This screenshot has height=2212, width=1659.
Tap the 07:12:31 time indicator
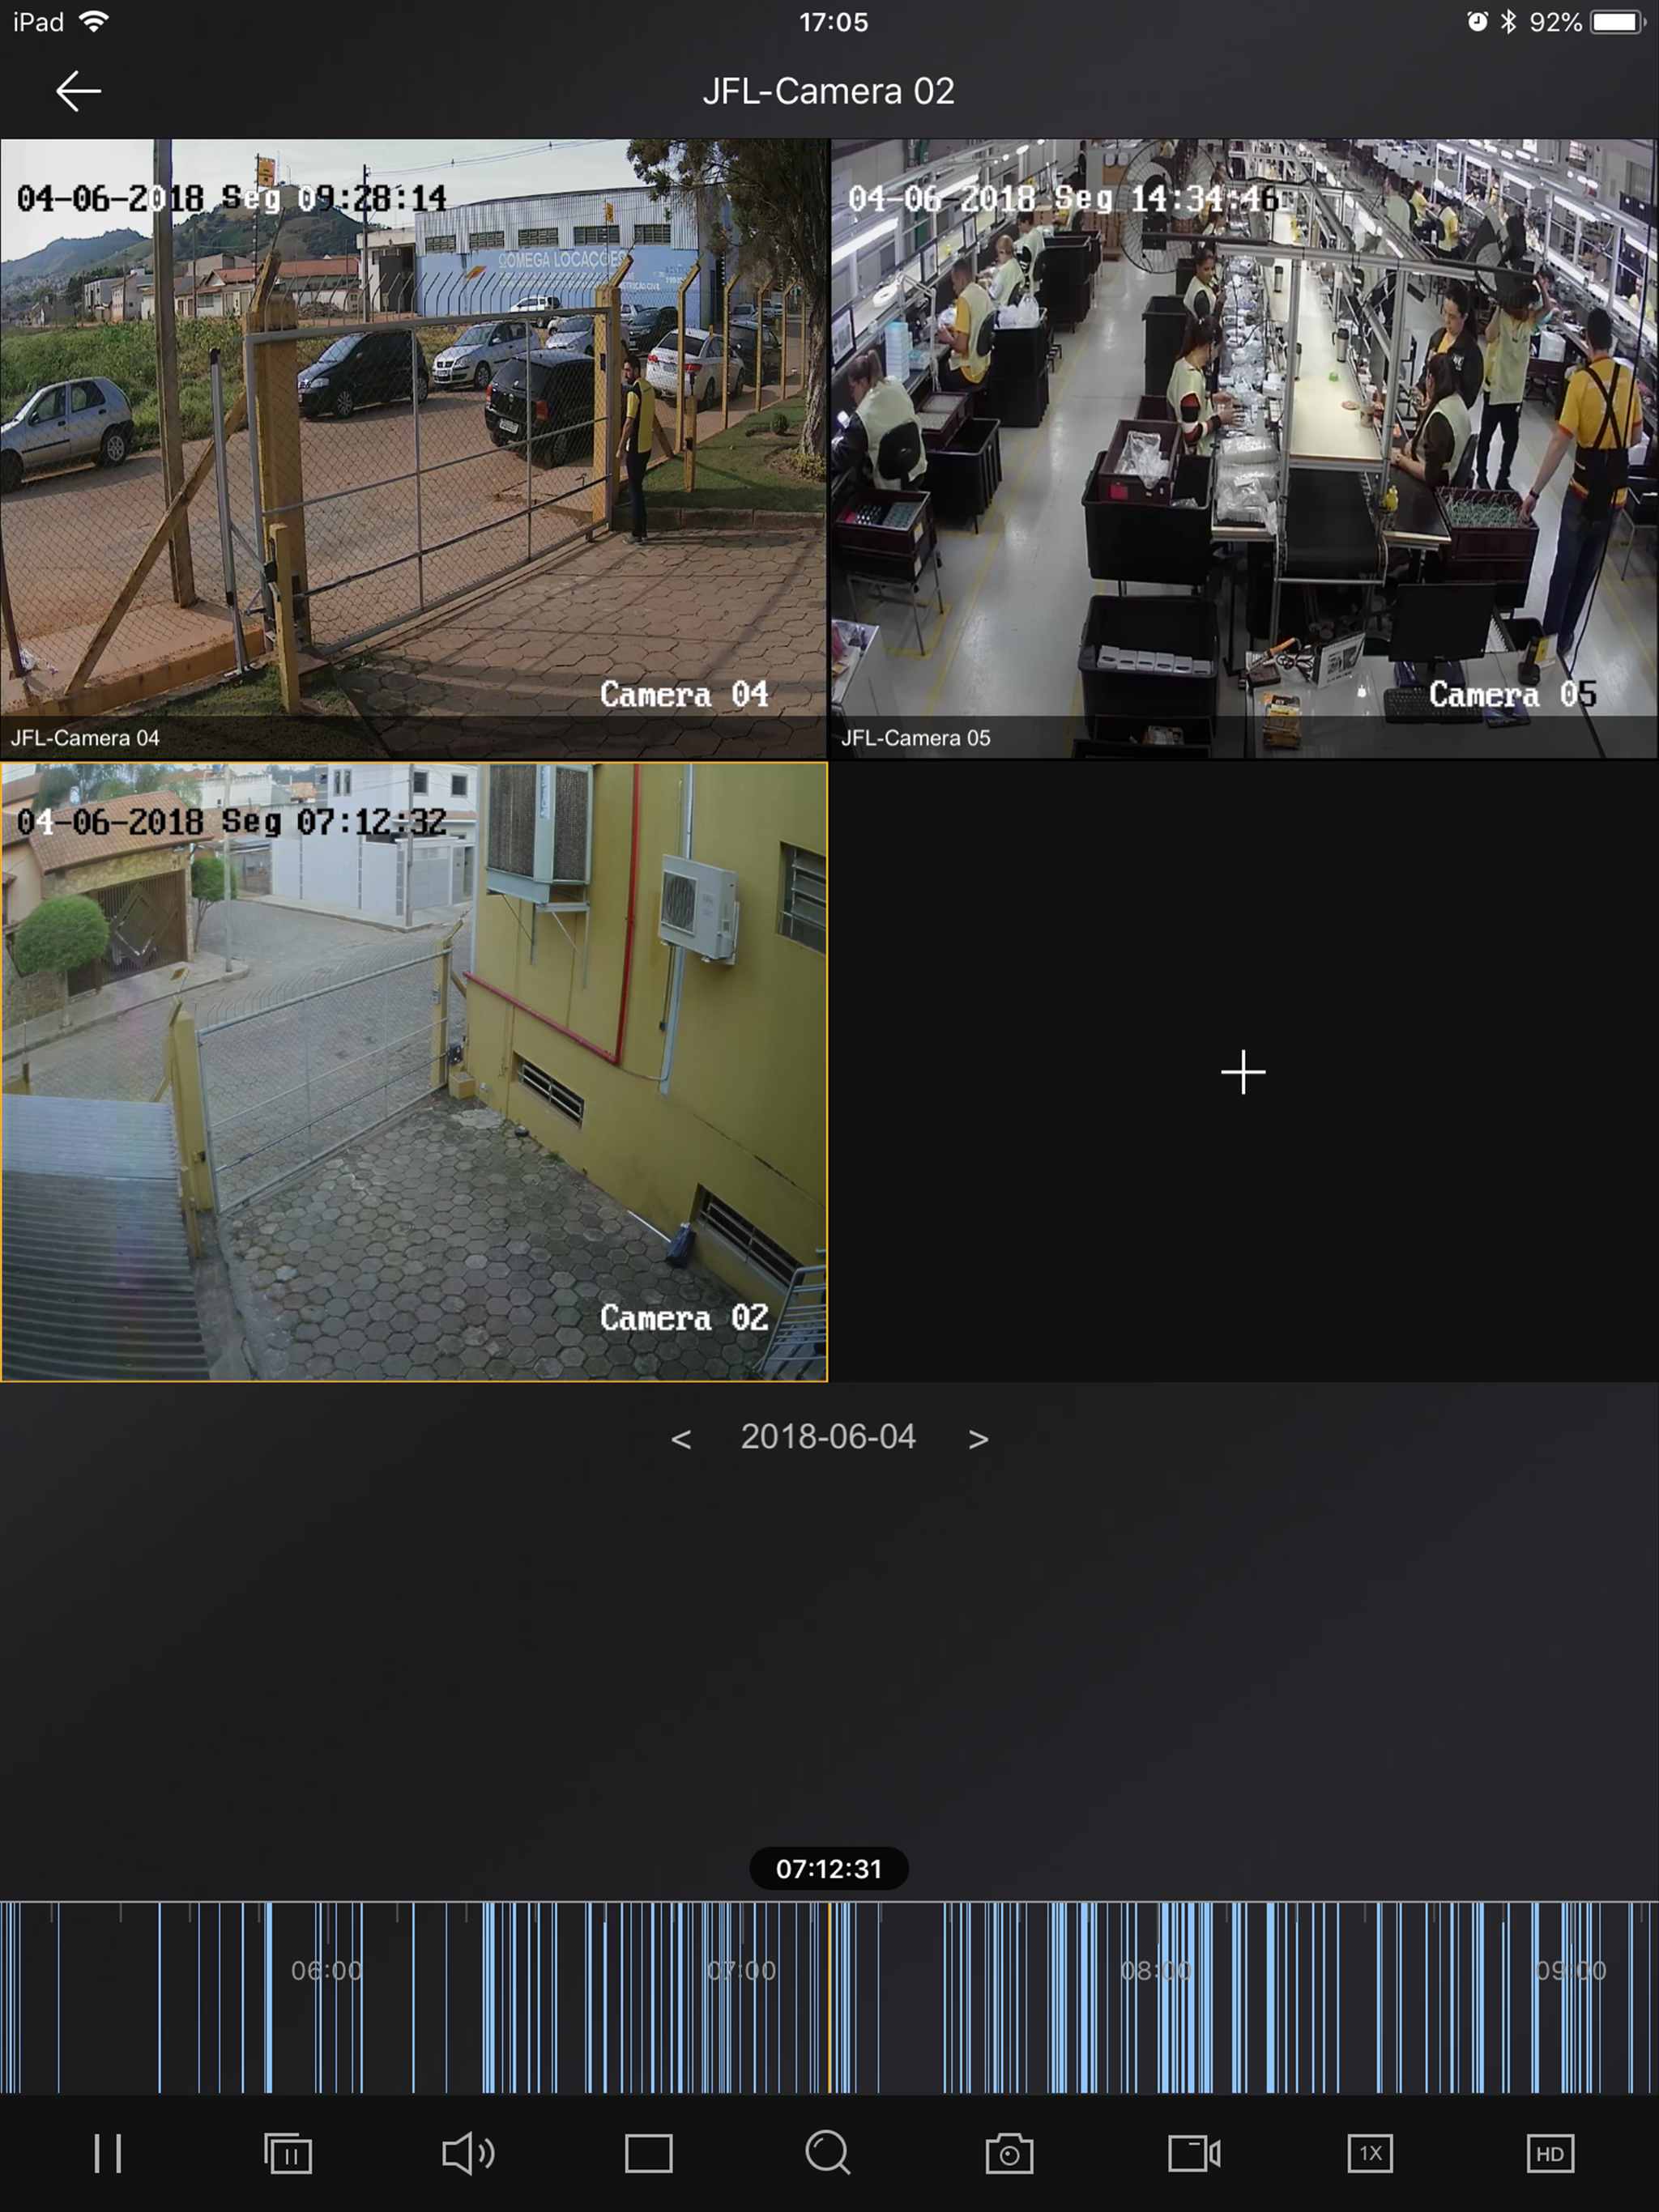tap(829, 1868)
